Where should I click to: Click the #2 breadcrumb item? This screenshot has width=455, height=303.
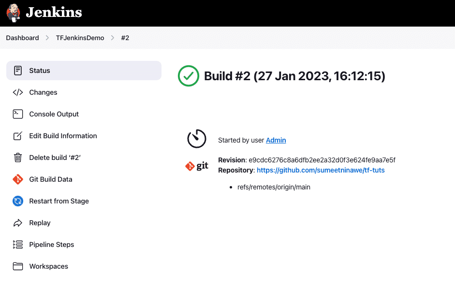[125, 38]
